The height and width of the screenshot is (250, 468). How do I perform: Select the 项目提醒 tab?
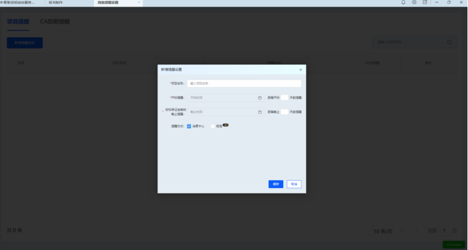[18, 22]
